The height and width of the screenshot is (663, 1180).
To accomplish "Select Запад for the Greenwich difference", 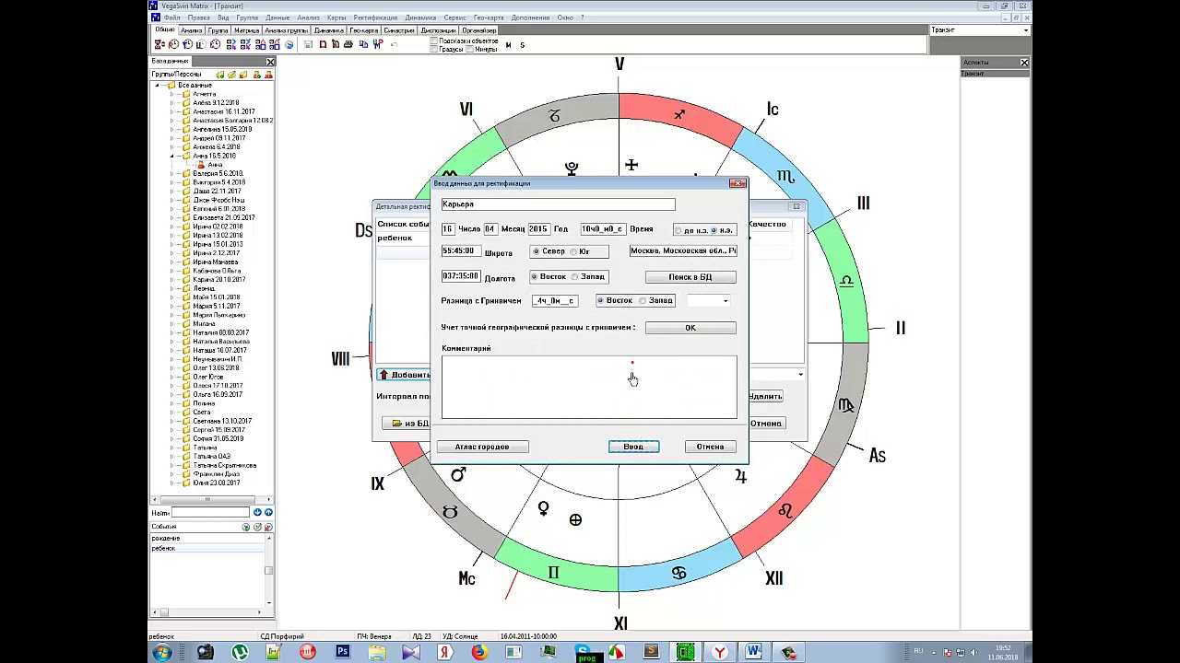I will (x=643, y=300).
